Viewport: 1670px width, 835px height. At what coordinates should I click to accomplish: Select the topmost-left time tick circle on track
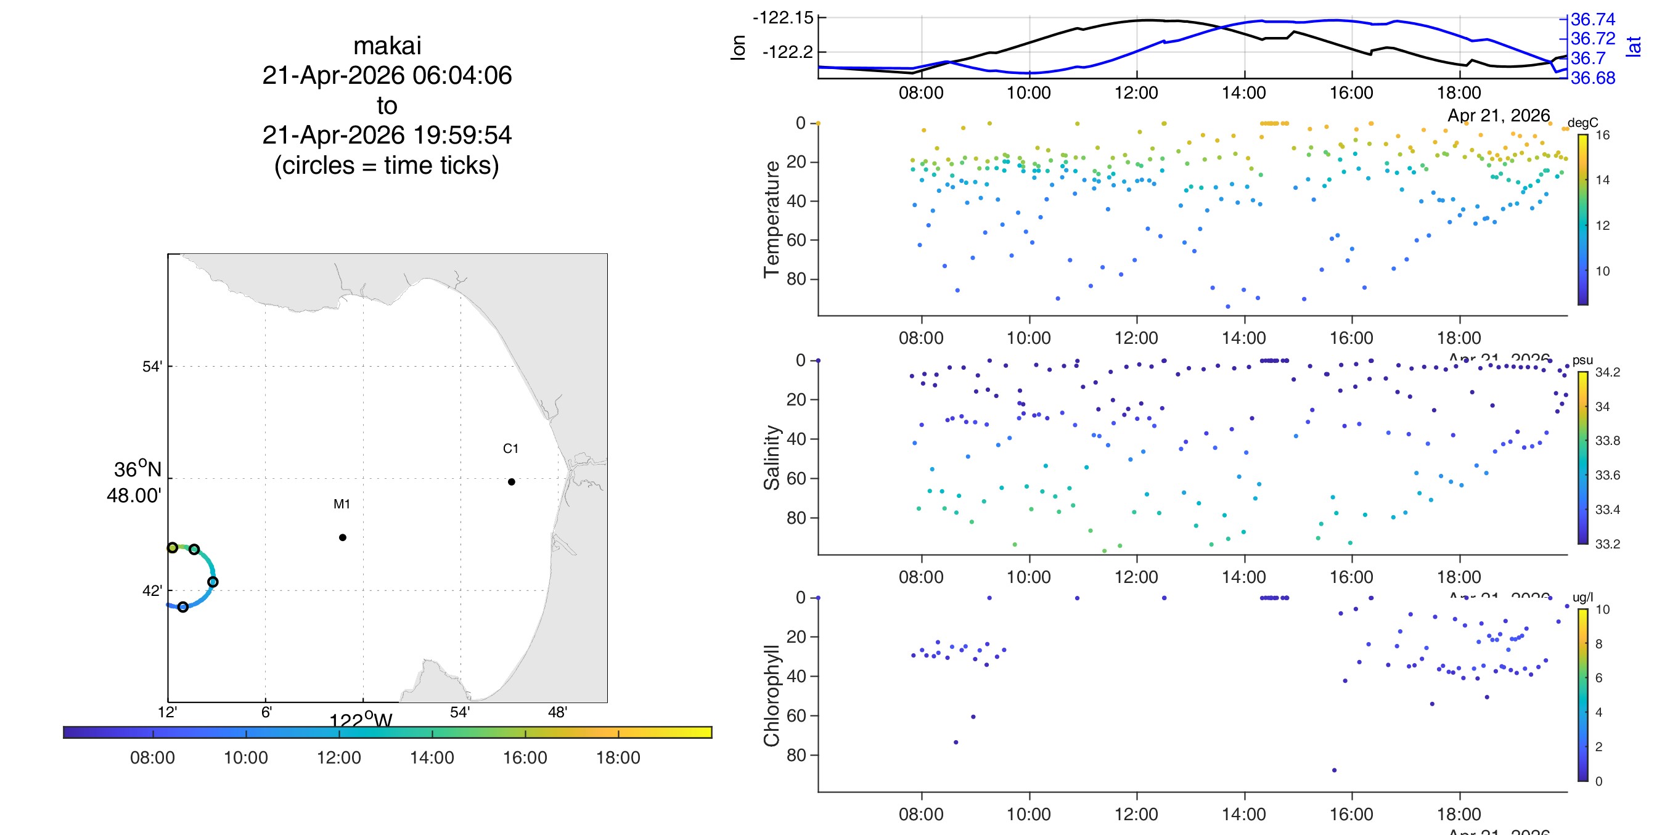tap(173, 548)
